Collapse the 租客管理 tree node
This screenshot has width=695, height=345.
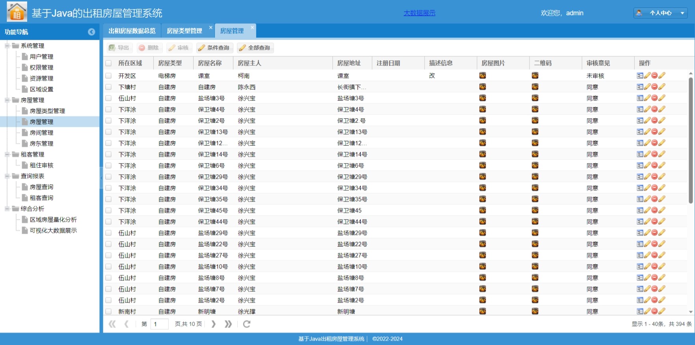pos(7,155)
